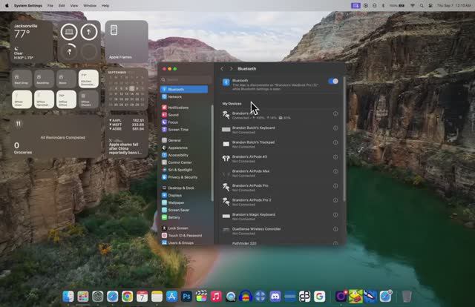Select the Pathfinder 320 device row
Screen dimensions: 475x307
pos(281,242)
